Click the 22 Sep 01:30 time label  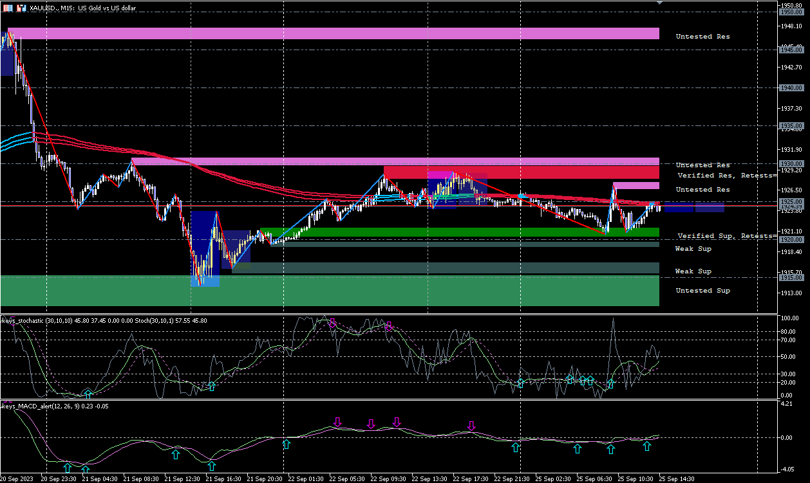pos(306,478)
